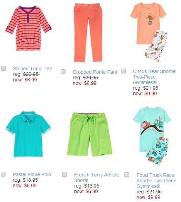The image size is (181, 202).
Task: Select the teal polo shirt image
Action: pos(28,134)
